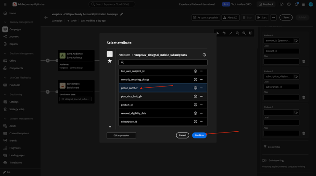Open Landing pages in the sidebar
This screenshot has width=316, height=176.
click(x=17, y=155)
